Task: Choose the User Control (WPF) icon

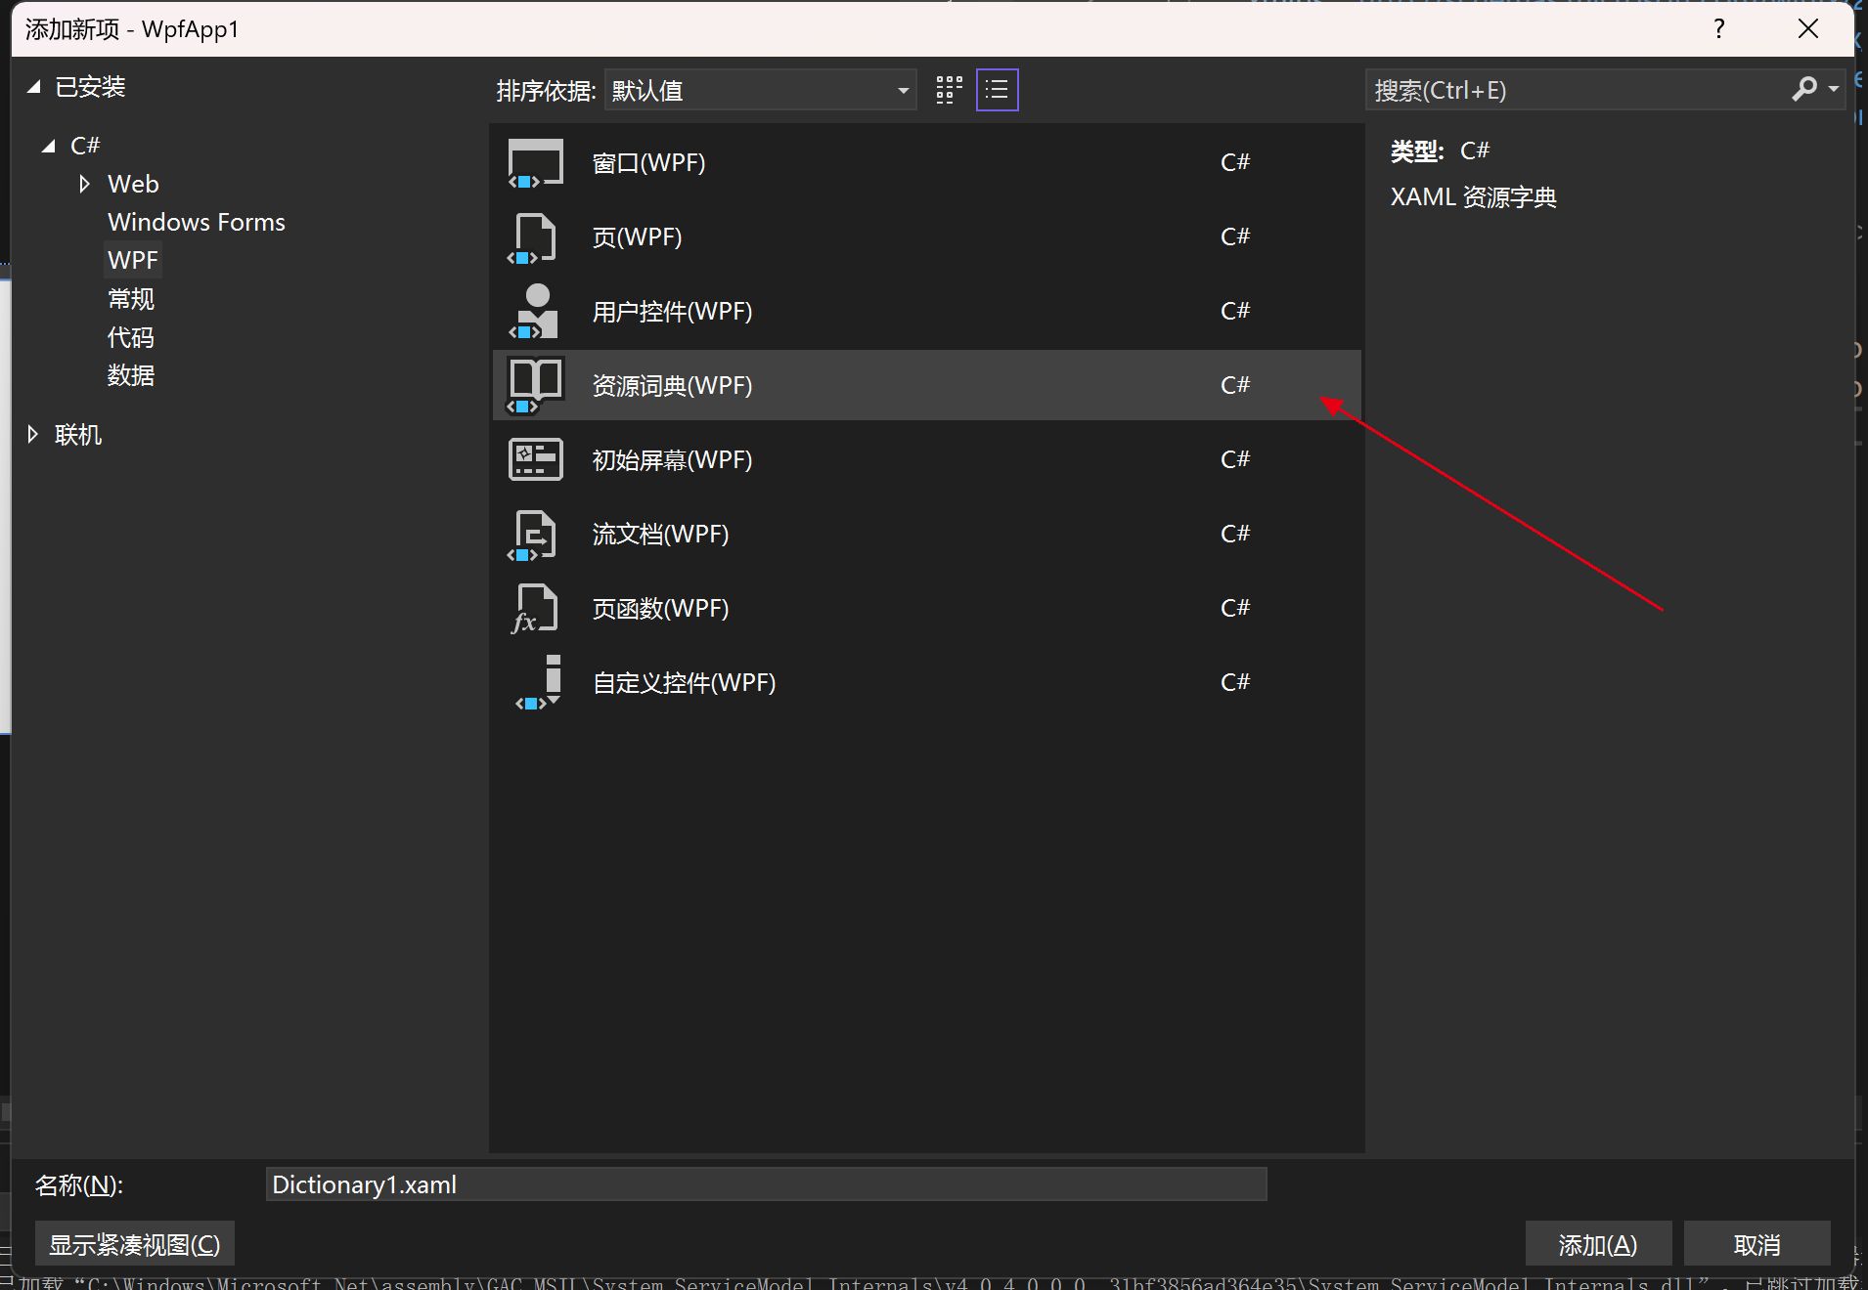Action: tap(535, 312)
